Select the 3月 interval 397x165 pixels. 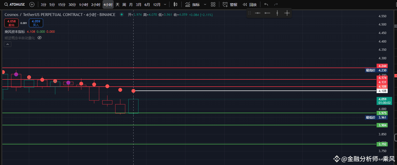click(139, 5)
